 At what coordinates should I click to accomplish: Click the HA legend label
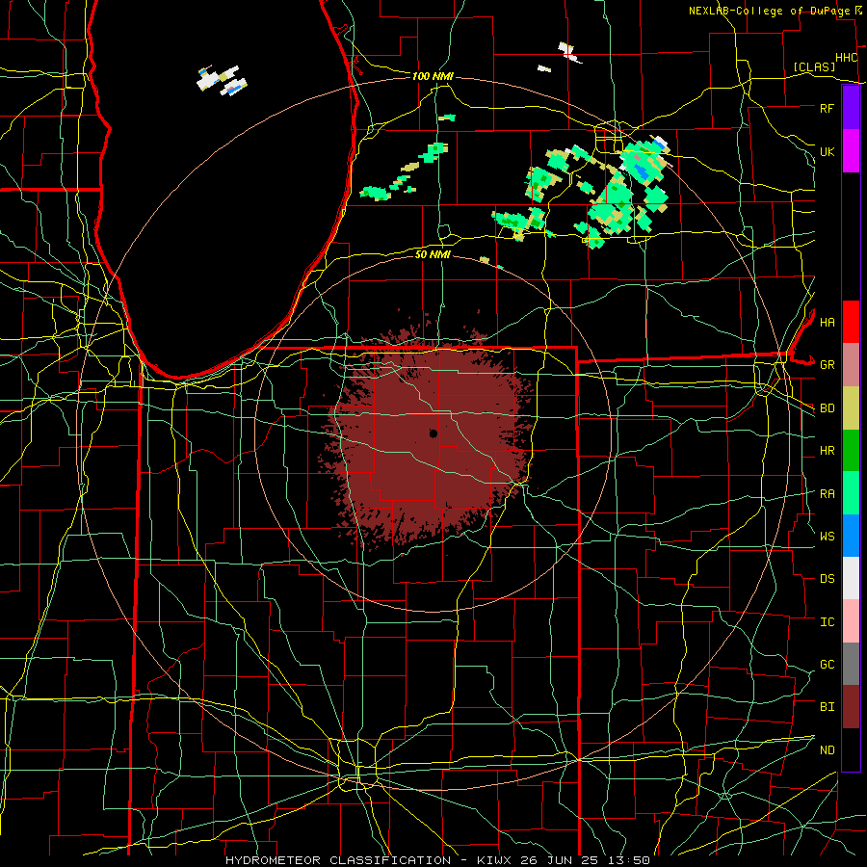coord(827,322)
